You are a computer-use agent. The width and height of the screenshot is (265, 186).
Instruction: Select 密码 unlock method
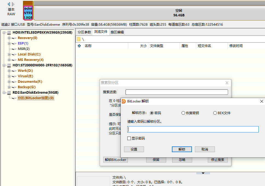[155, 113]
